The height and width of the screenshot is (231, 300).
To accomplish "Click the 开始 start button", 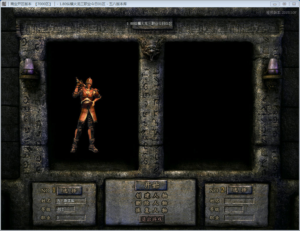I will coord(151,185).
